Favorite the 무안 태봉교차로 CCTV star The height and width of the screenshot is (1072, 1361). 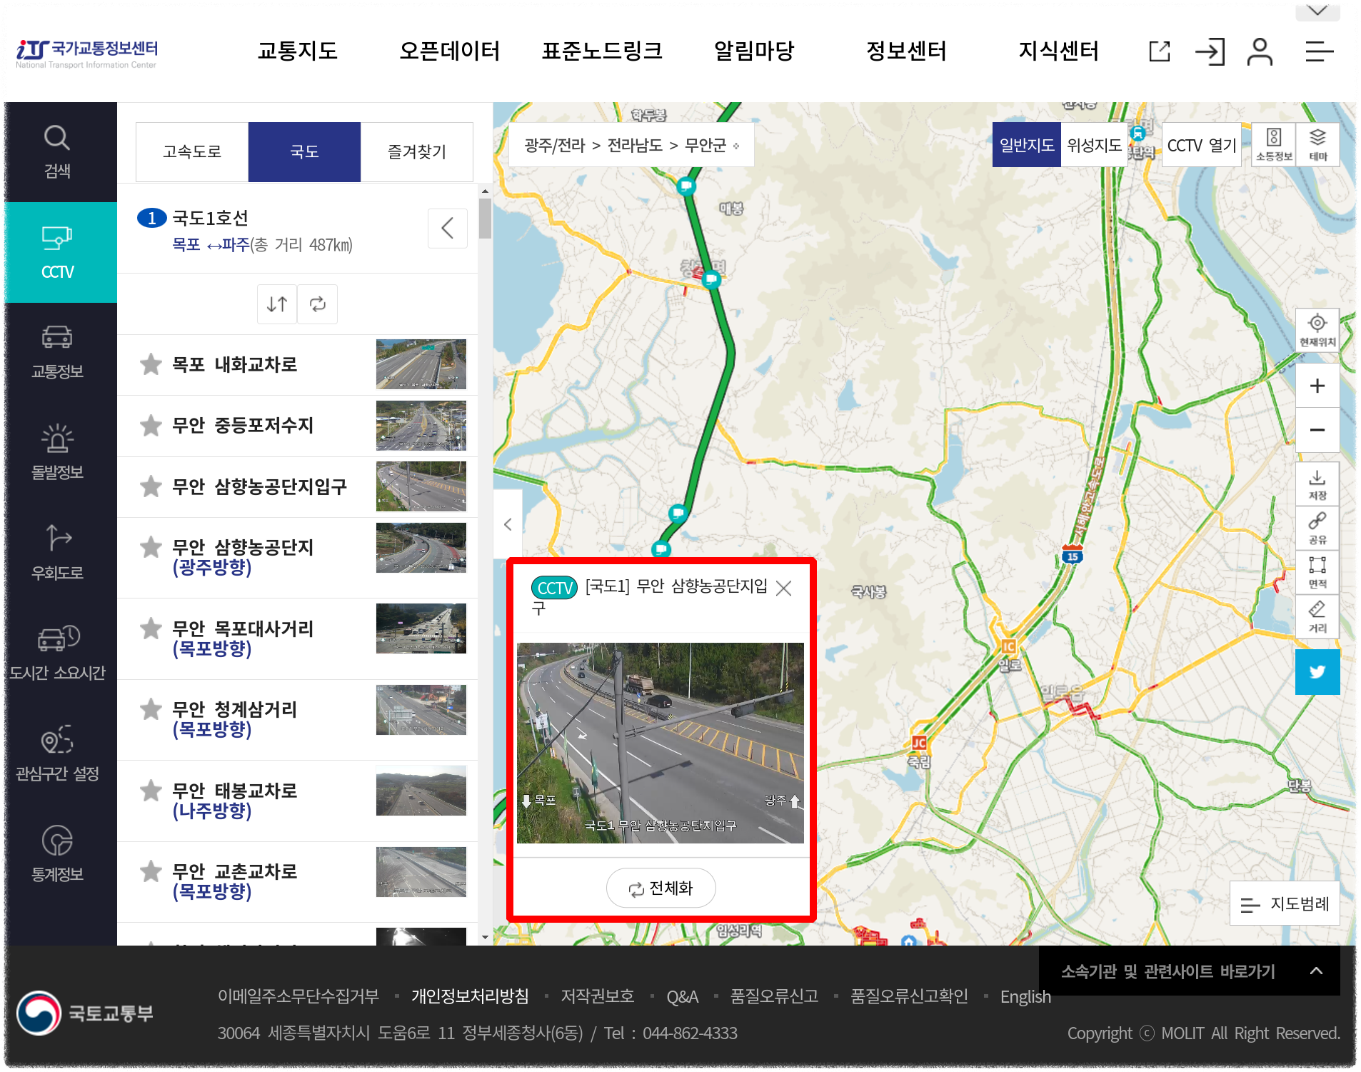pos(151,790)
